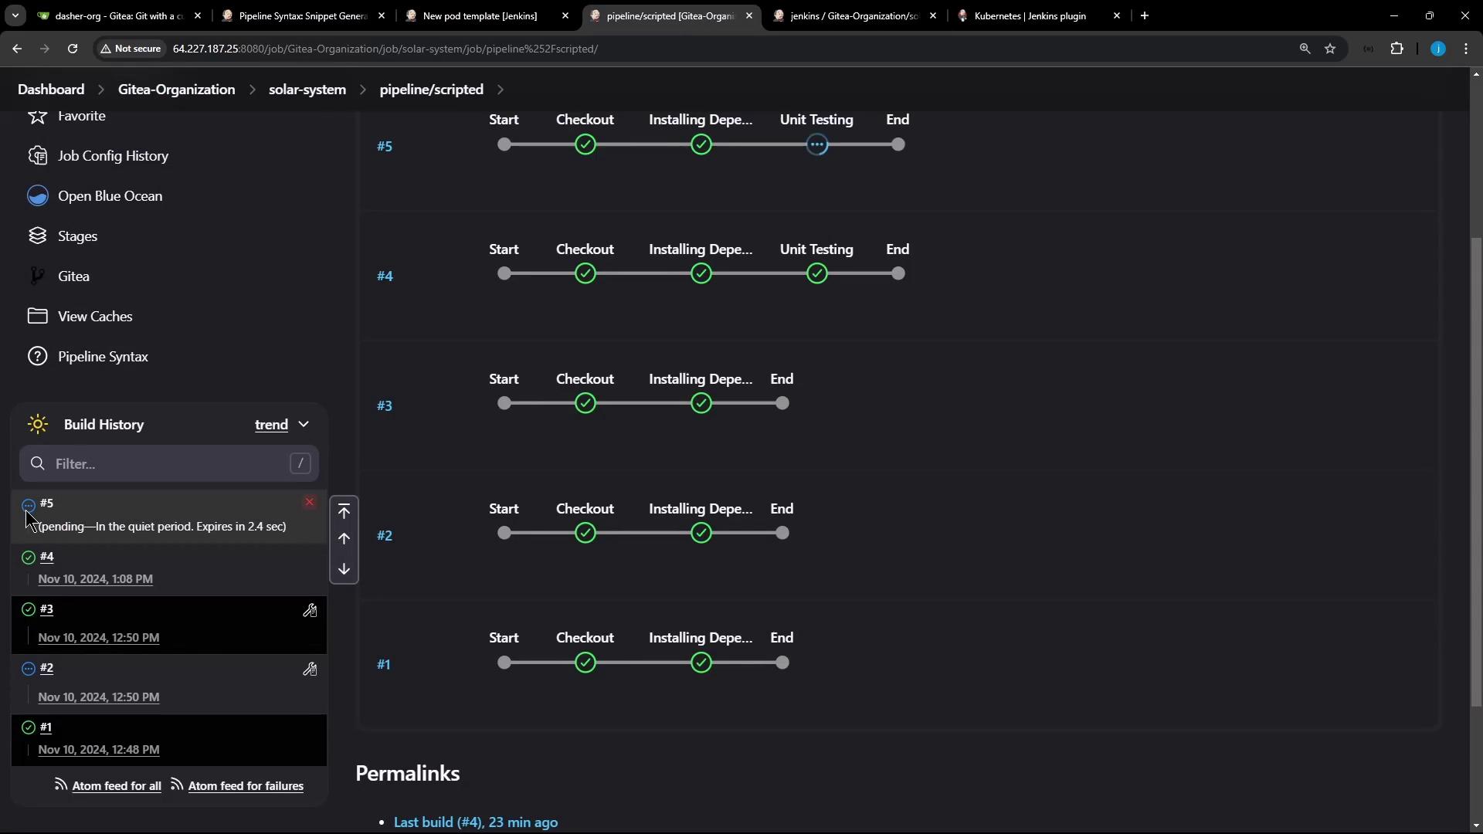
Task: Switch to the Kubernetes Jenkins plugin tab
Action: click(1030, 15)
